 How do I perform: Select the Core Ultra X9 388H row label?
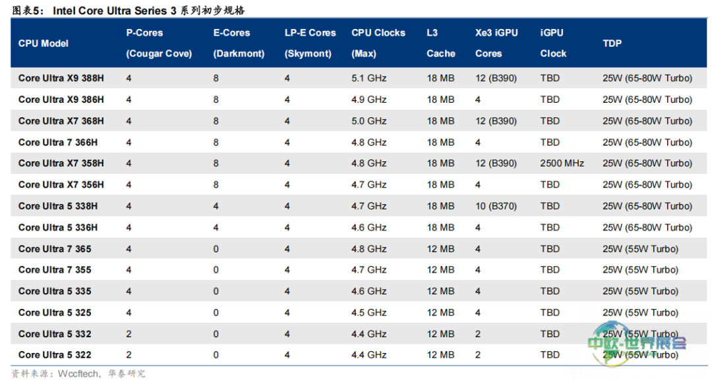61,78
